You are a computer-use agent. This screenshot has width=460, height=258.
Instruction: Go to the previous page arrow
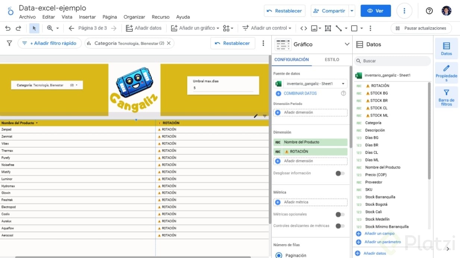(x=71, y=28)
